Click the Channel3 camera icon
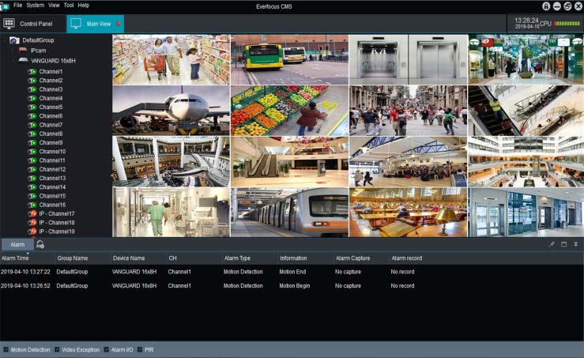 [x=32, y=89]
